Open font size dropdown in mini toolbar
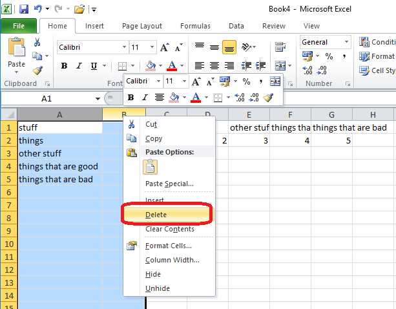Screen dimensions: 396x309 (x=185, y=81)
